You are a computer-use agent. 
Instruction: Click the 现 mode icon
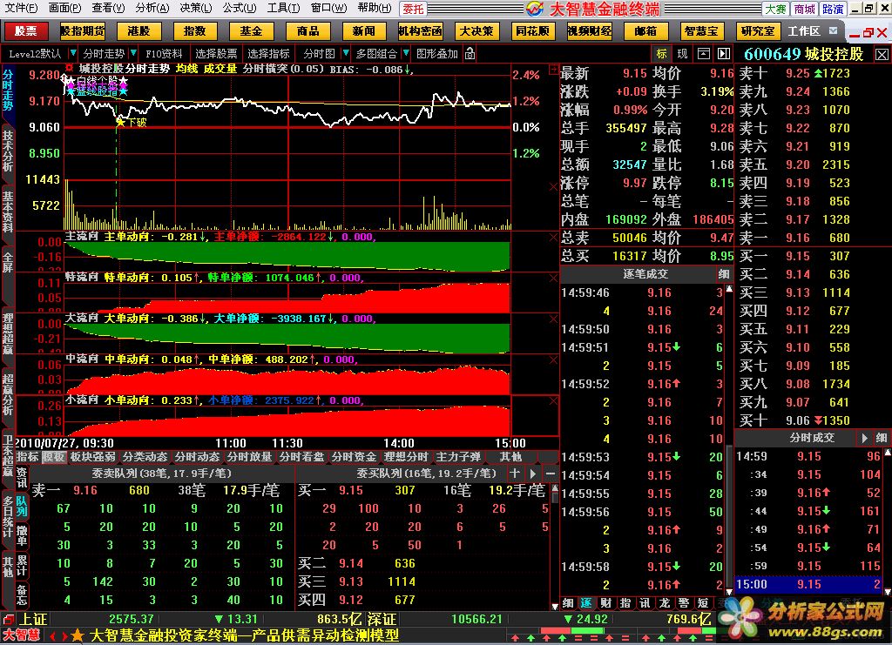click(x=682, y=53)
